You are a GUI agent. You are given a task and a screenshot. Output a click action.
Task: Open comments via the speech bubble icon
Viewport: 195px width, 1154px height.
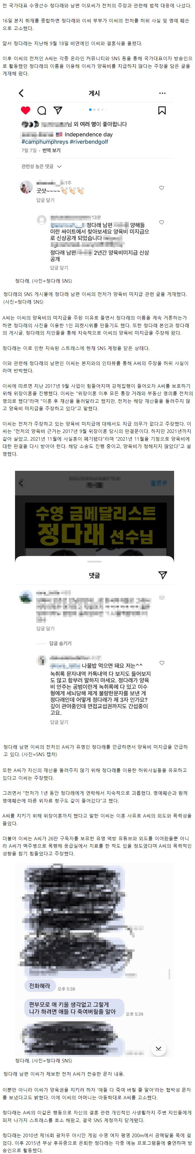[x=42, y=110]
